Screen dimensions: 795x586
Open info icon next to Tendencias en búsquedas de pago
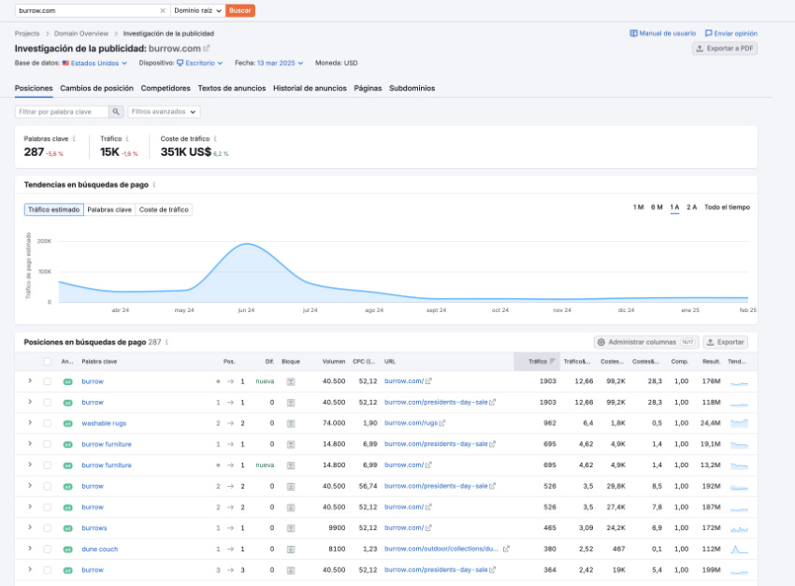tap(154, 185)
